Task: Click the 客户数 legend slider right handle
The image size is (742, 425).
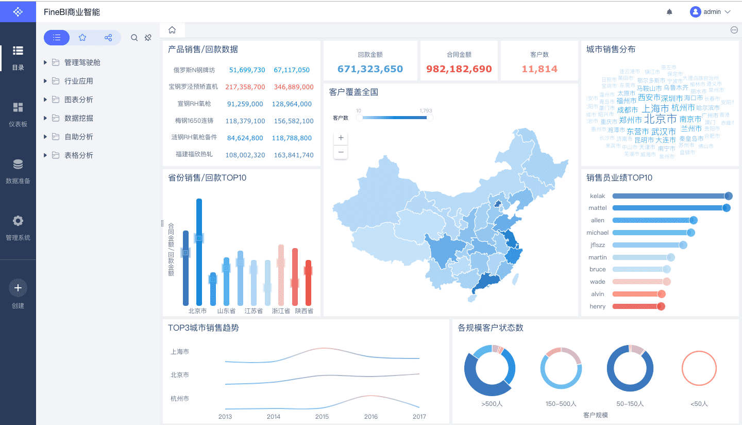Action: (x=430, y=118)
